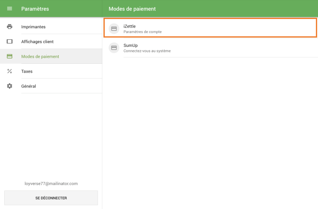Click iZettle's Paramètres de compte subtitle
The width and height of the screenshot is (318, 209).
pyautogui.click(x=142, y=32)
